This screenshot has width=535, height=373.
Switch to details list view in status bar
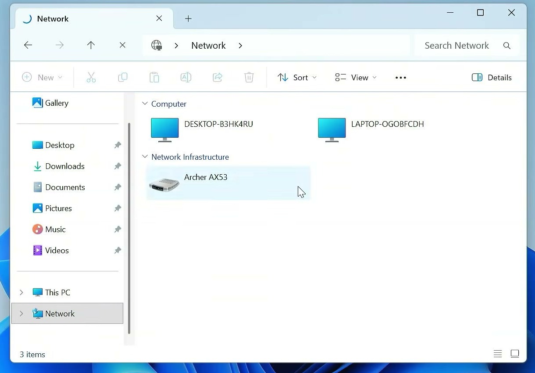pyautogui.click(x=498, y=354)
